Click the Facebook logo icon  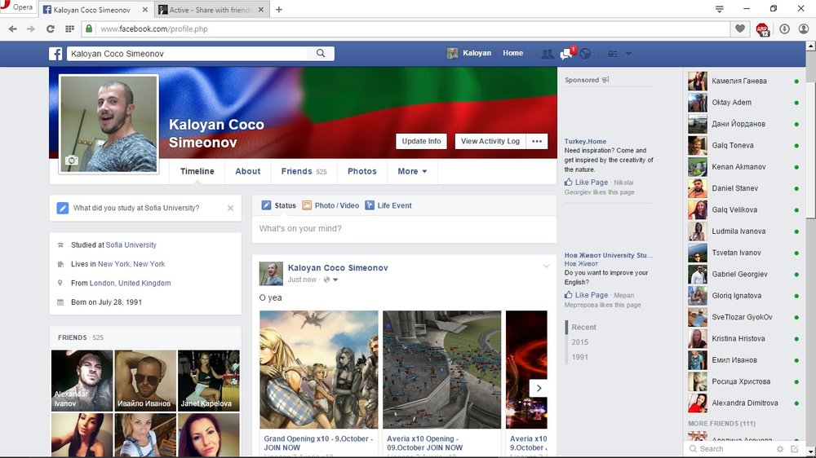55,54
